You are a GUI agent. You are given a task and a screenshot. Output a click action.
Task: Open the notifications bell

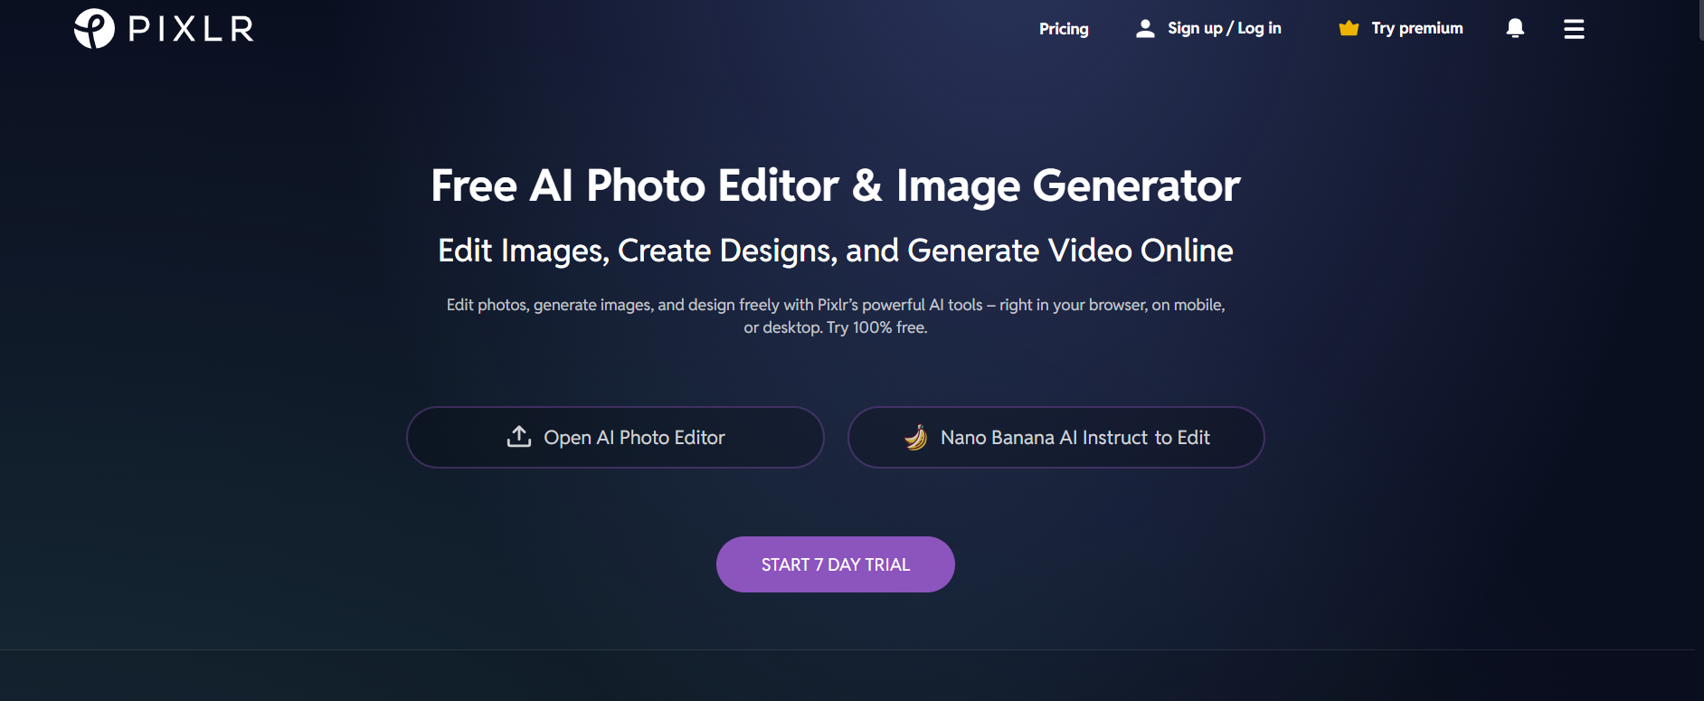(1515, 28)
